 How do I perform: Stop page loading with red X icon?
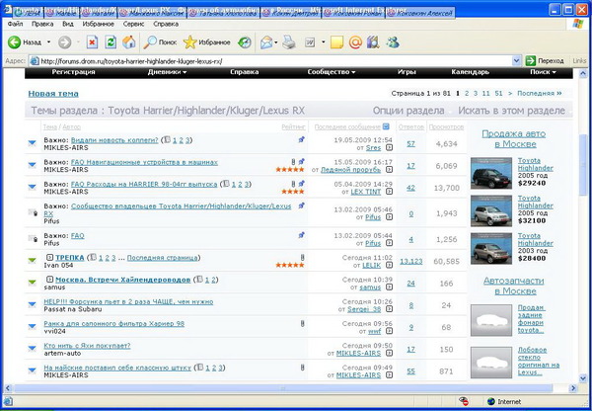tap(92, 42)
